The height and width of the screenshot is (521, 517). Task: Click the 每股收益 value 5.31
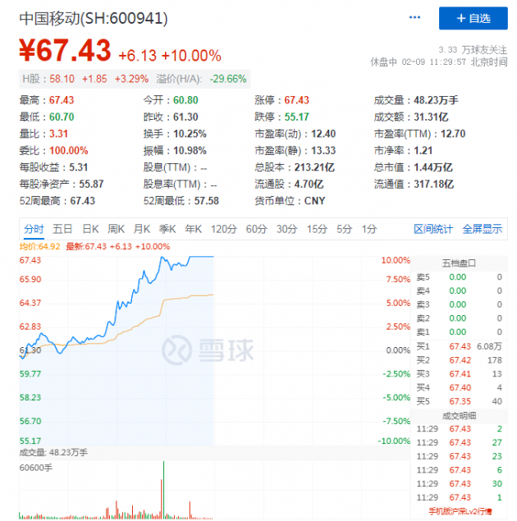point(79,167)
